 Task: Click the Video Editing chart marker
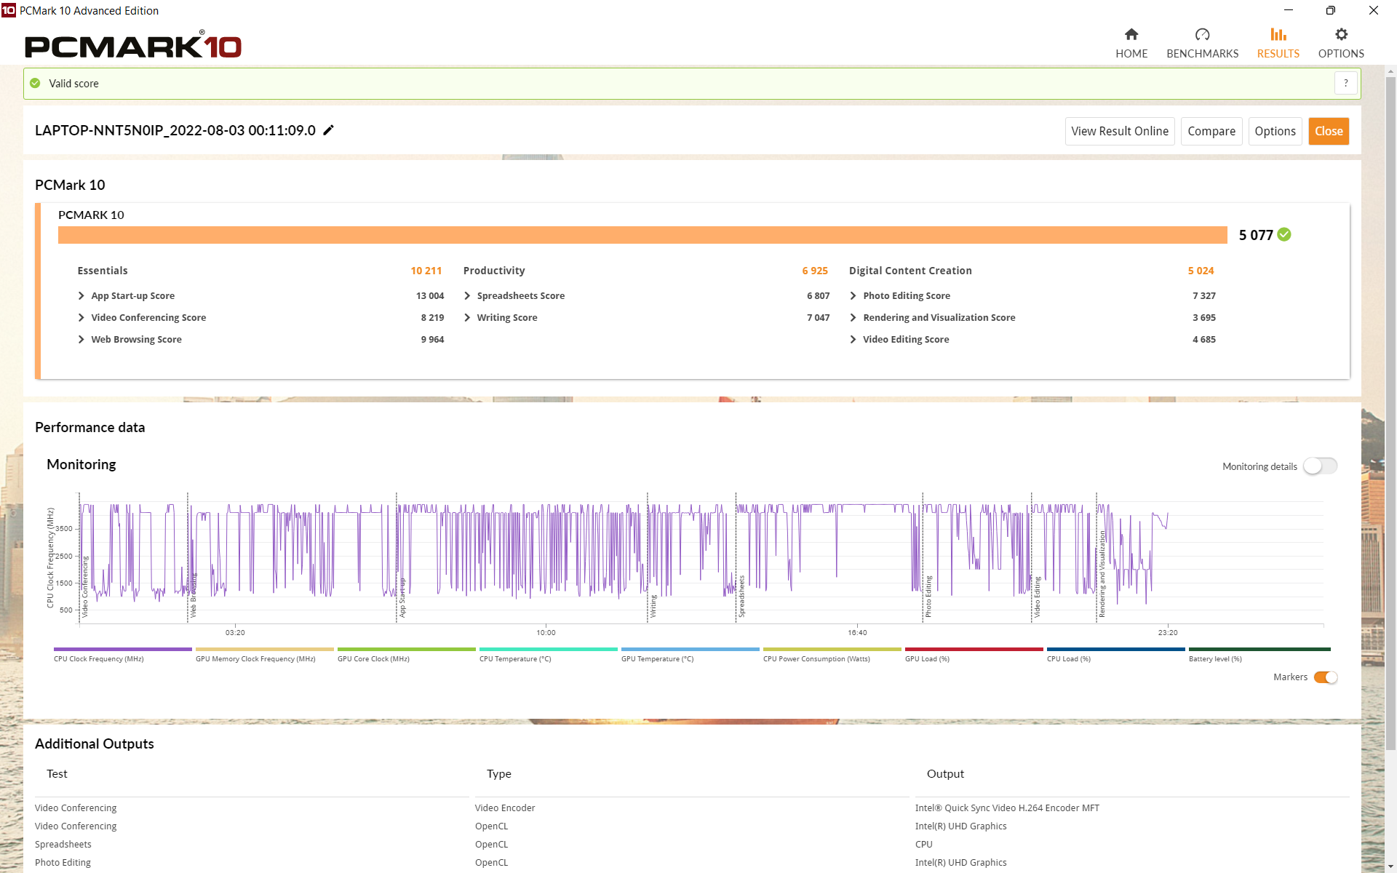coord(1037,597)
